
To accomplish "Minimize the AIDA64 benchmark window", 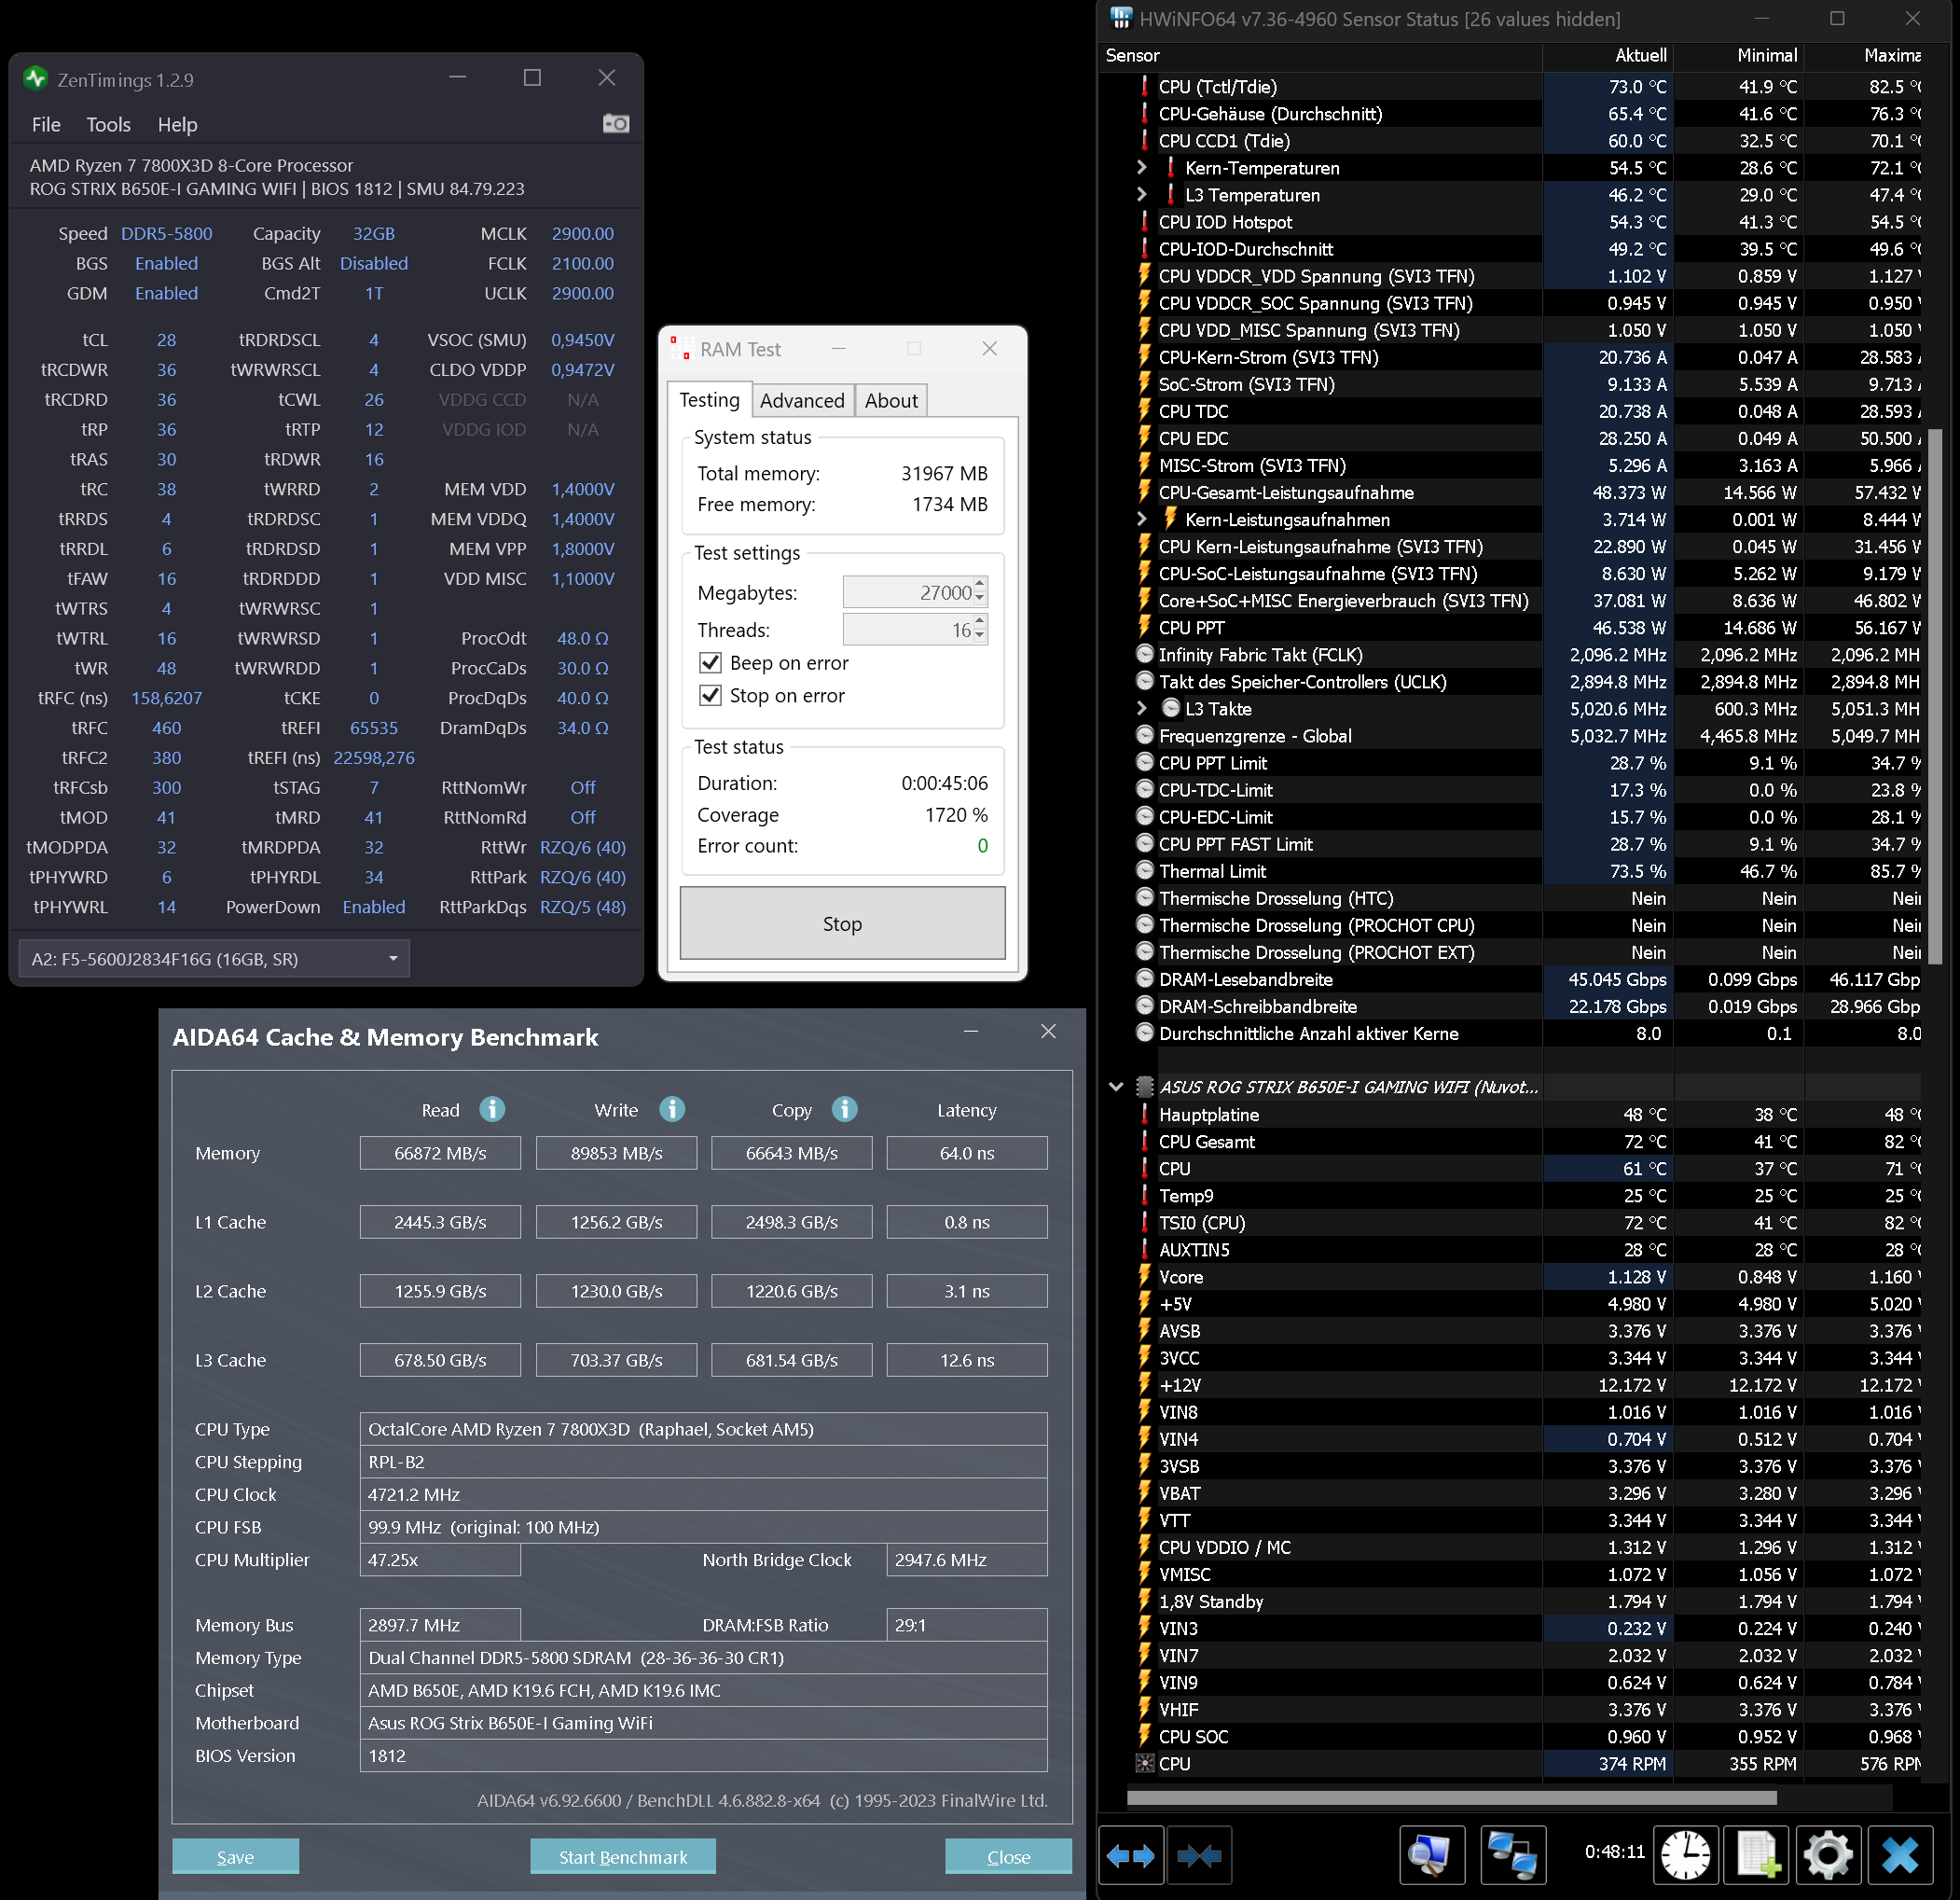I will pyautogui.click(x=970, y=1032).
